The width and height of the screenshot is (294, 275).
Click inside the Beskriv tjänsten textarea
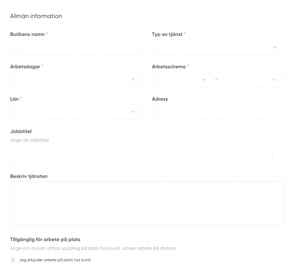pyautogui.click(x=147, y=203)
